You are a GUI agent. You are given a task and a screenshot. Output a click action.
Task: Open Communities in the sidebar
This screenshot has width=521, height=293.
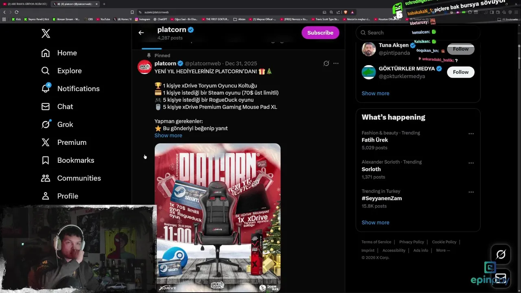tap(71, 178)
